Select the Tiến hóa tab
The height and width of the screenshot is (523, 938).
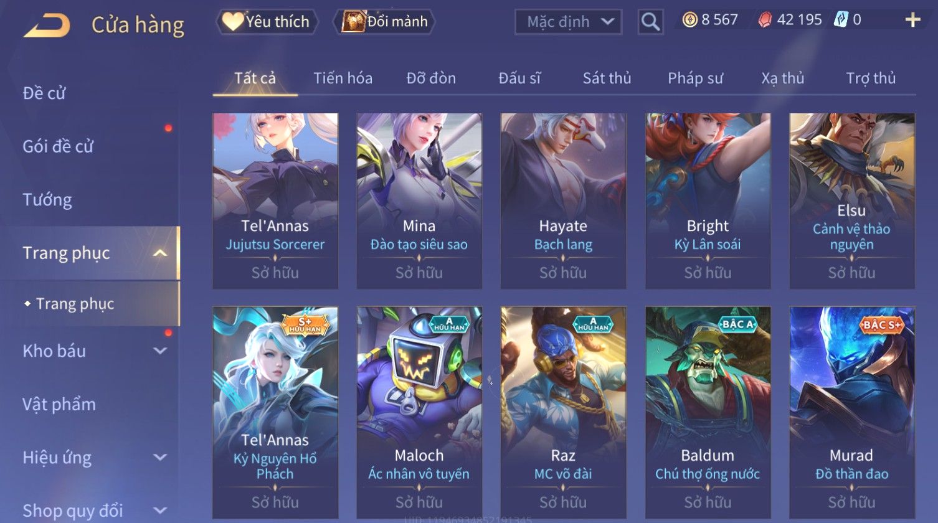(343, 78)
